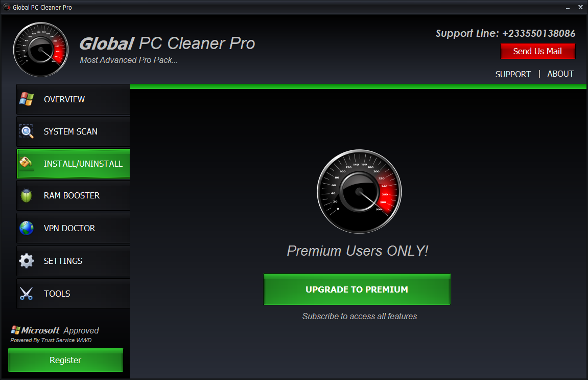Click the Windows flag Overview icon

(27, 99)
